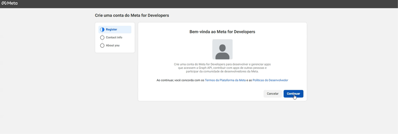Viewport: 398px width, 134px height.
Task: Click the Continuar button
Action: click(293, 94)
